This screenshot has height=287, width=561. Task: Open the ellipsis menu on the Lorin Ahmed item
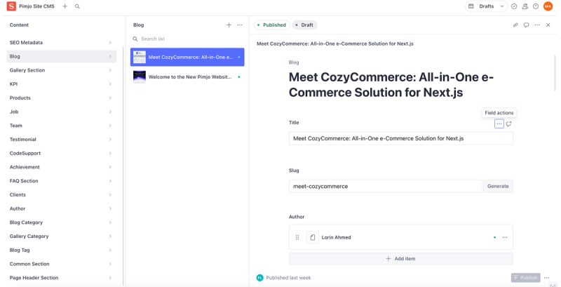pyautogui.click(x=505, y=237)
